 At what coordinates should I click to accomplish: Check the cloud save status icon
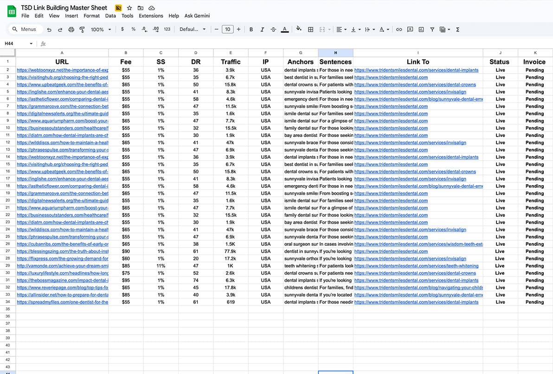[151, 8]
